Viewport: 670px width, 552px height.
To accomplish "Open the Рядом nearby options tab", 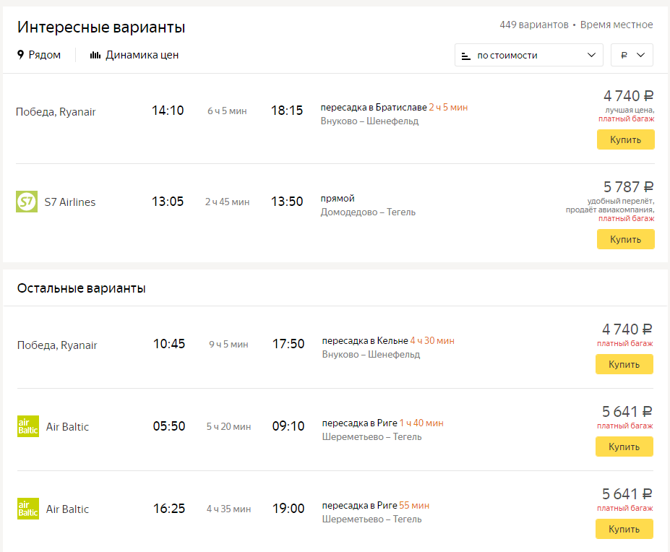I will (39, 55).
